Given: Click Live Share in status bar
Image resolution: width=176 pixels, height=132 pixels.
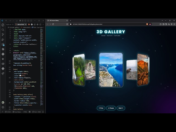Looking at the screenshot, I should pyautogui.click(x=16, y=112).
